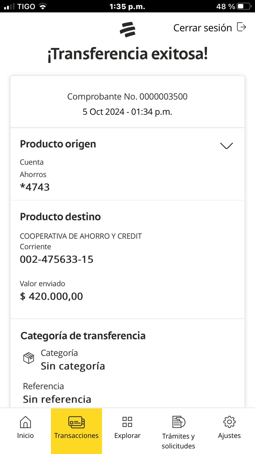The image size is (255, 454).
Task: Tap the category box icon
Action: click(x=29, y=358)
